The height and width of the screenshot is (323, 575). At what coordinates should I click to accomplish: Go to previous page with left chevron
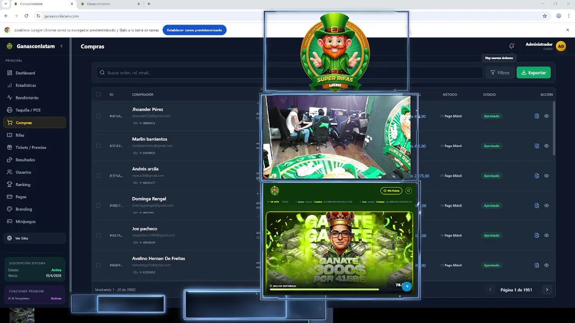(x=491, y=290)
